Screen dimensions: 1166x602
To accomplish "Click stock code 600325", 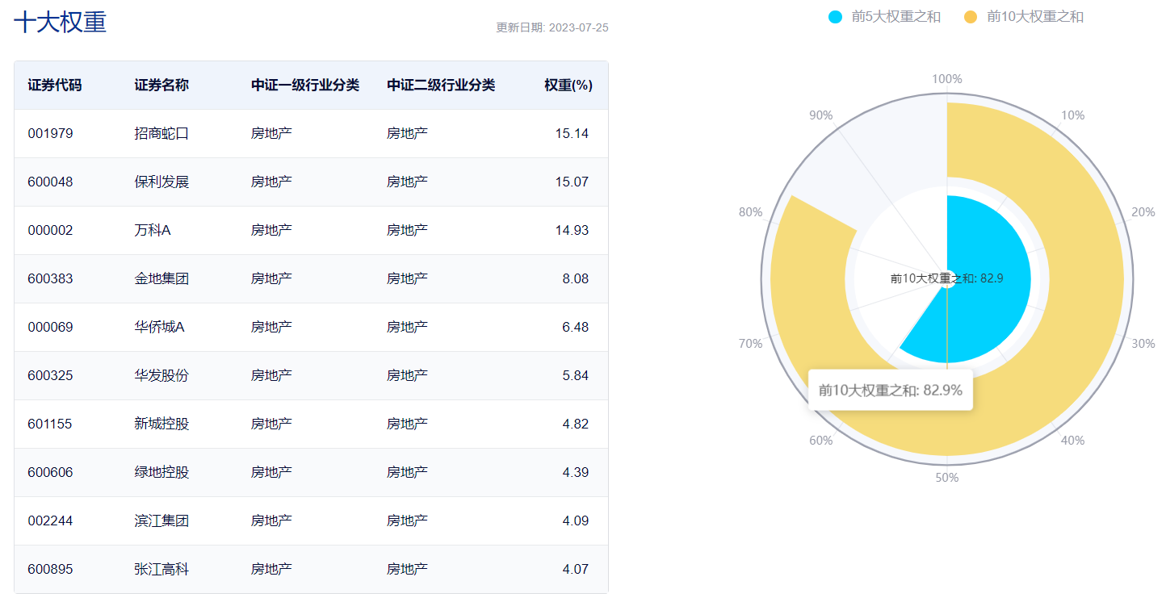I will [50, 375].
